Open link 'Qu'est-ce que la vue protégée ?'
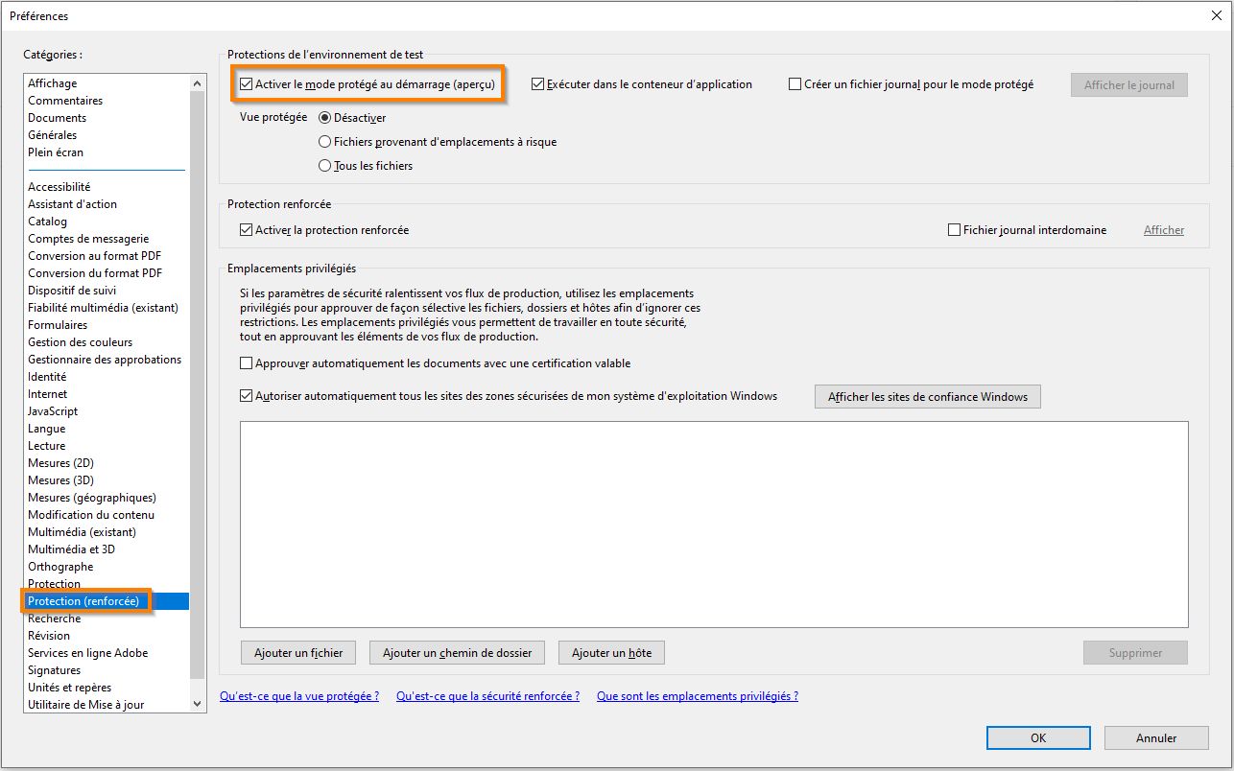The height and width of the screenshot is (771, 1234). pyautogui.click(x=299, y=696)
